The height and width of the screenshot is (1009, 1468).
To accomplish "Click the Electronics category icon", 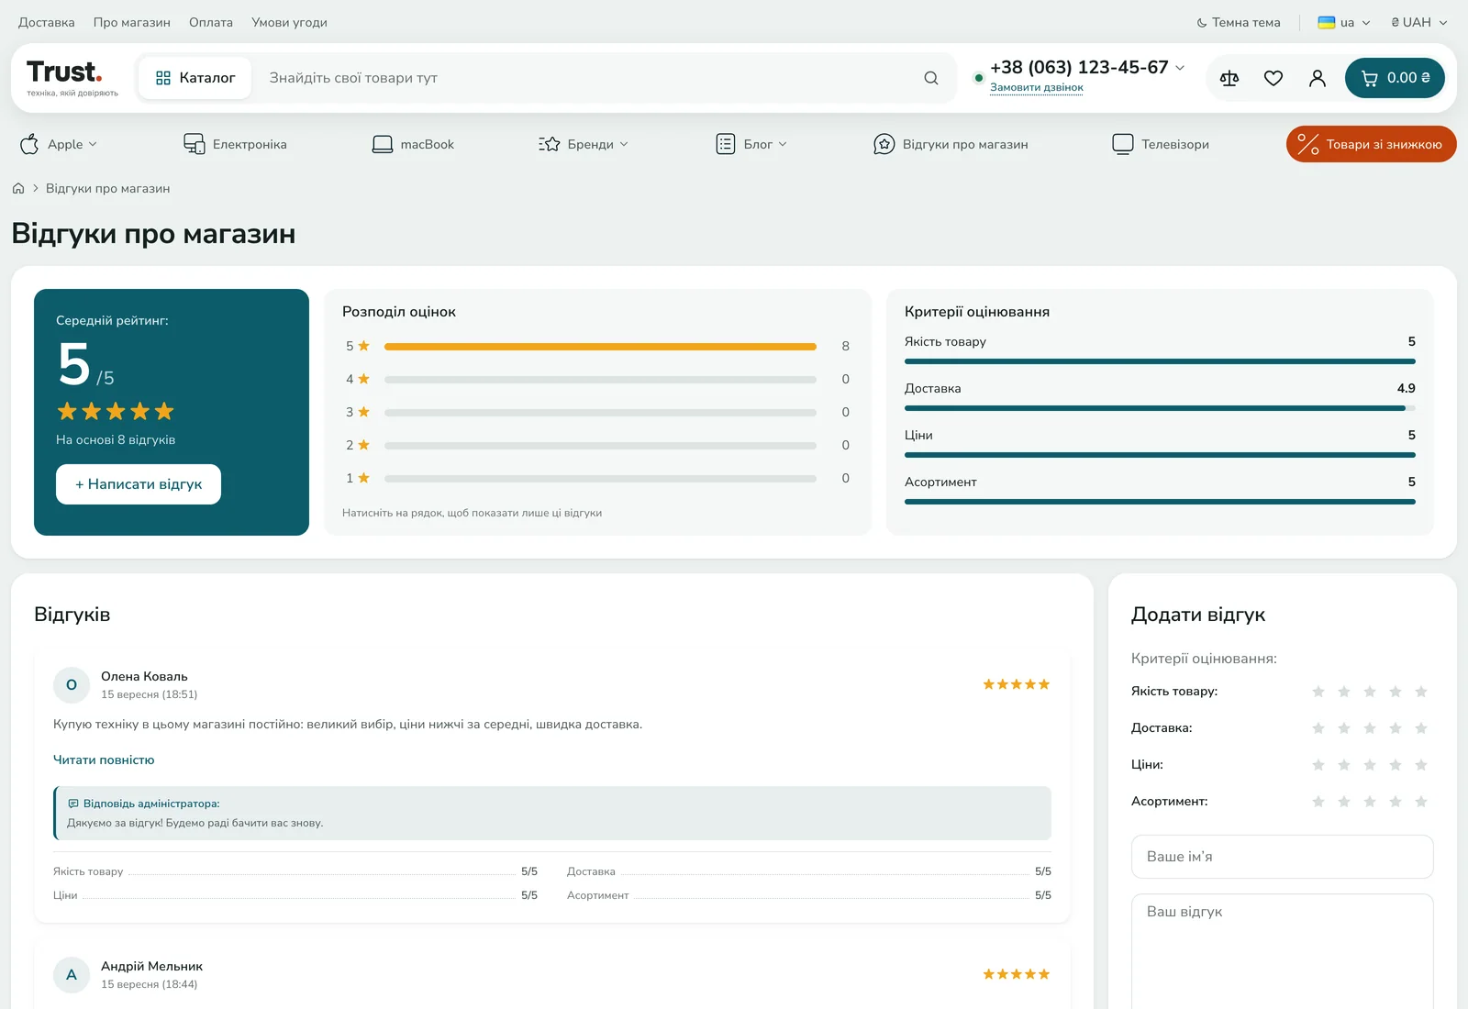I will click(195, 144).
